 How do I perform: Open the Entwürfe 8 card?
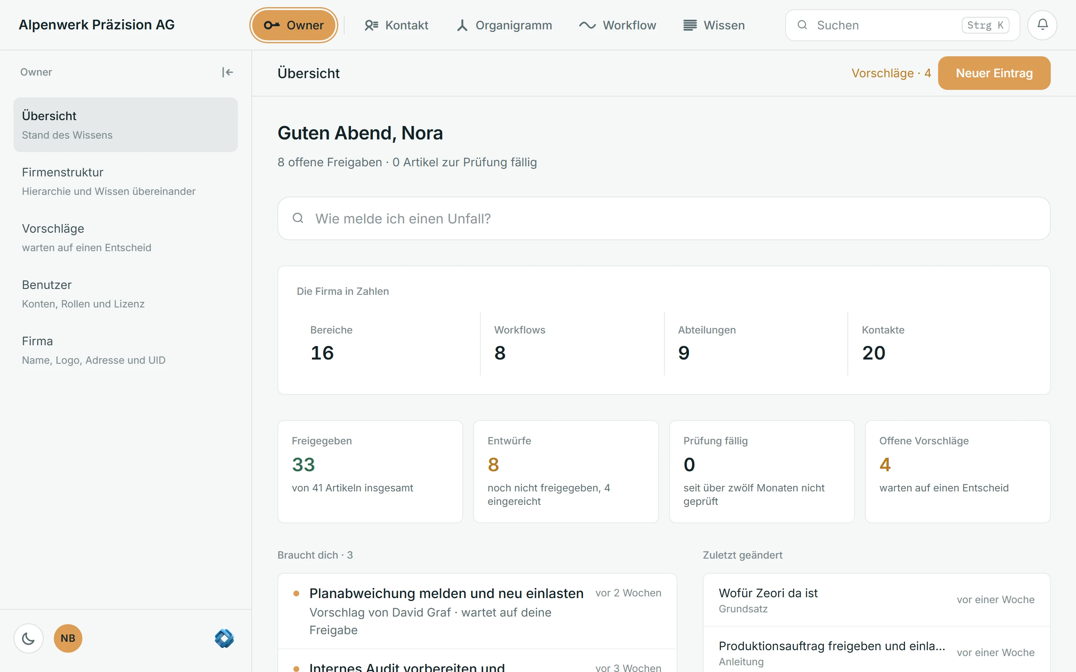tap(566, 472)
